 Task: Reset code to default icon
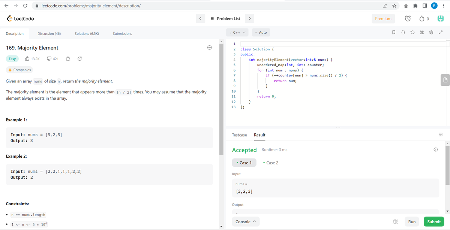click(x=412, y=33)
